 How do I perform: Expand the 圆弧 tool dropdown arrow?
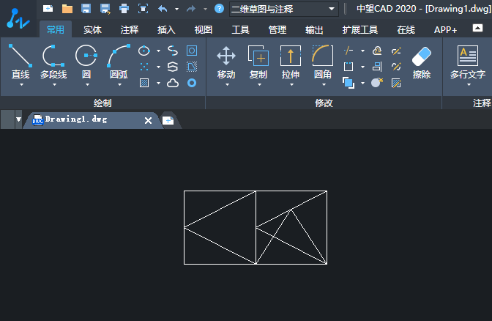click(x=119, y=85)
